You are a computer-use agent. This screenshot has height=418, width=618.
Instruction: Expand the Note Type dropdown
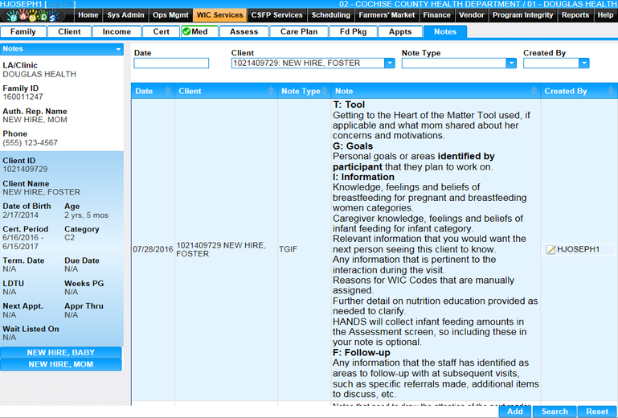click(510, 64)
